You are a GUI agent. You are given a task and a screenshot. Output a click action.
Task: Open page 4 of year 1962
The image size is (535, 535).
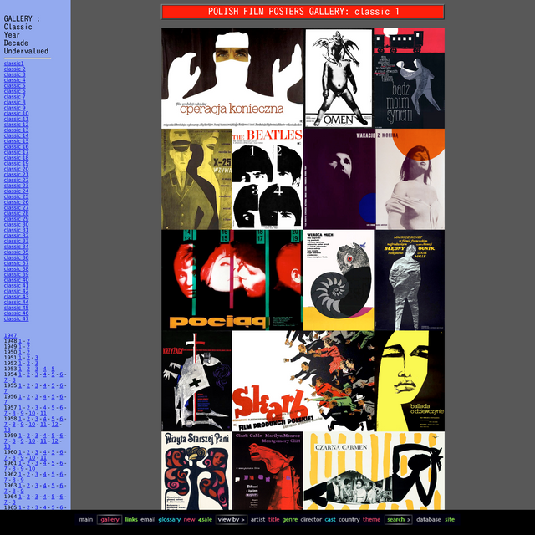44,474
